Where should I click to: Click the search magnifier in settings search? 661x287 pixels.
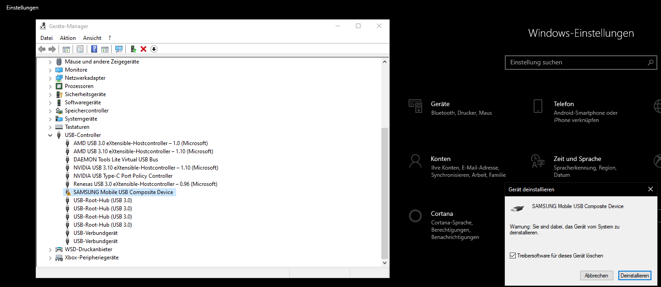(x=650, y=63)
